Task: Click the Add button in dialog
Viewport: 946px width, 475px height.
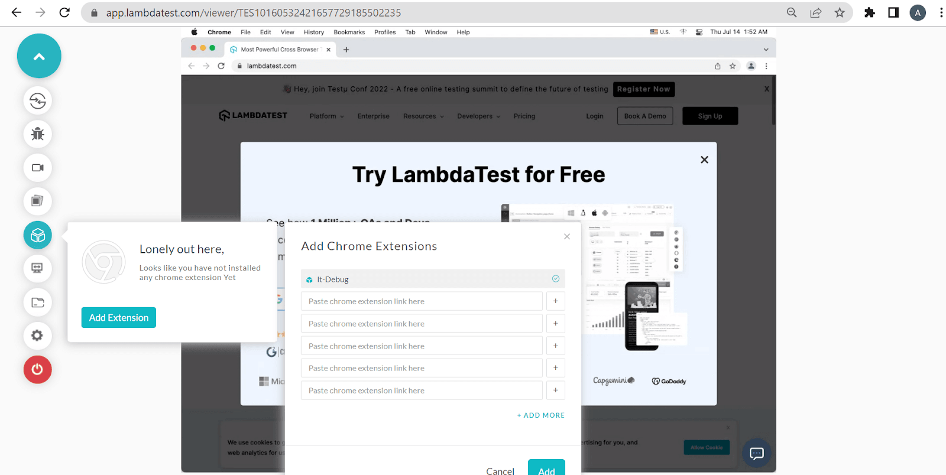Action: (546, 468)
